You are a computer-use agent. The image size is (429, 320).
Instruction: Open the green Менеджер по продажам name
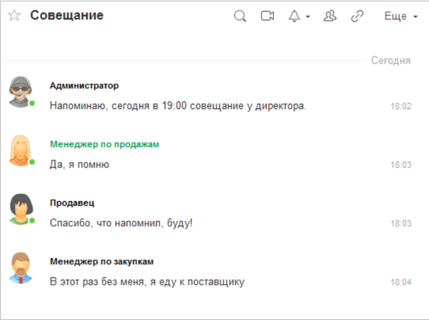[x=105, y=144]
